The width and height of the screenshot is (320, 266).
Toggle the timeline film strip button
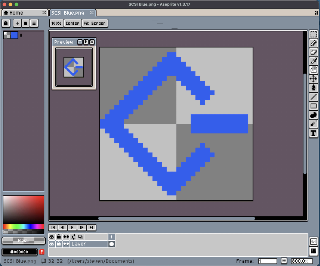pos(313,251)
